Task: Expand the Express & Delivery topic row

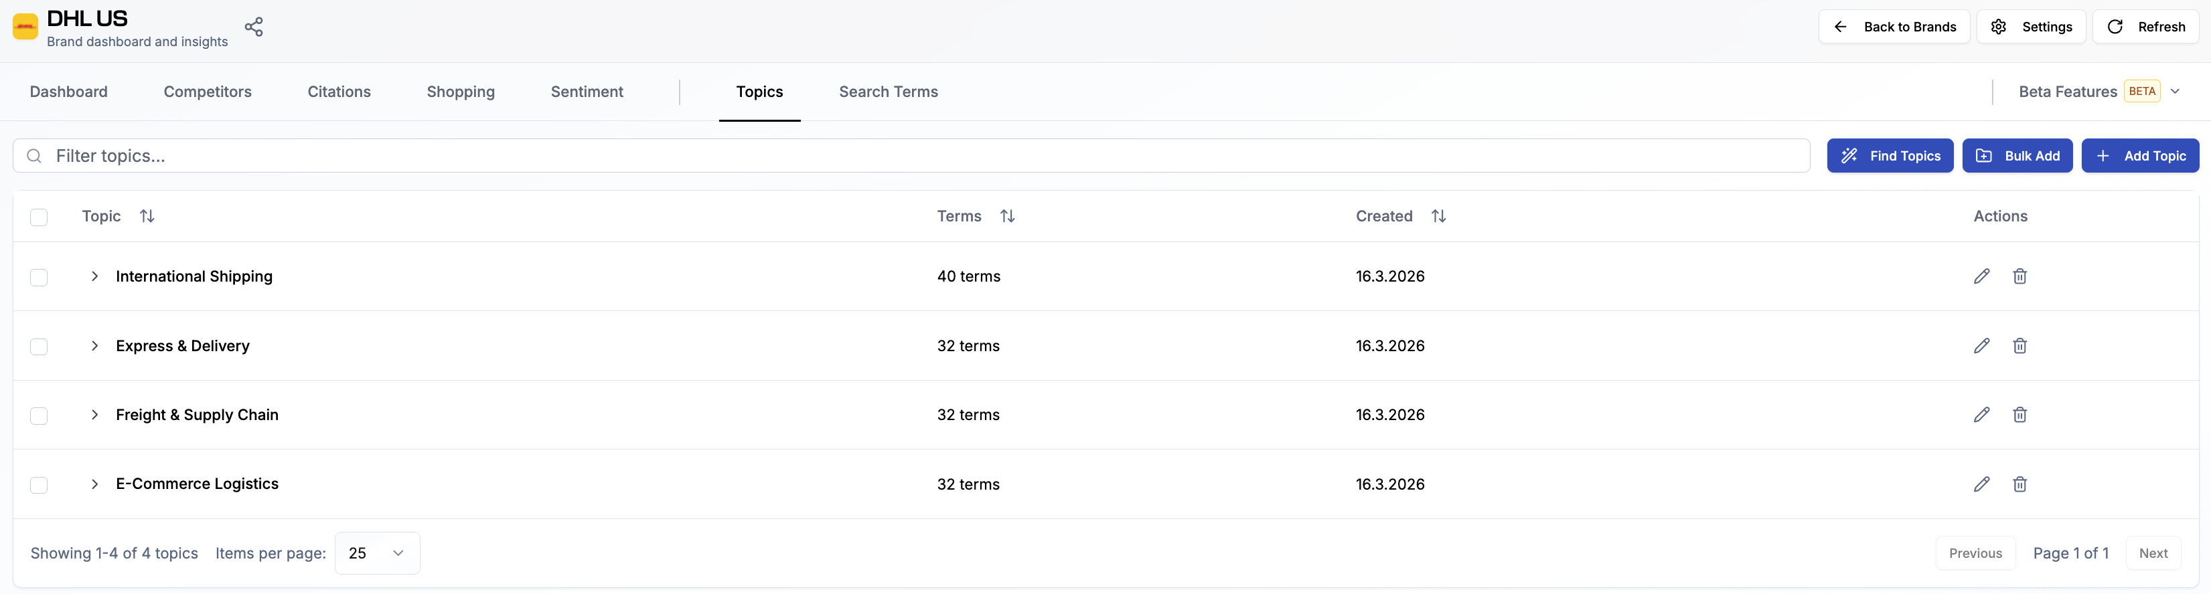Action: point(94,345)
